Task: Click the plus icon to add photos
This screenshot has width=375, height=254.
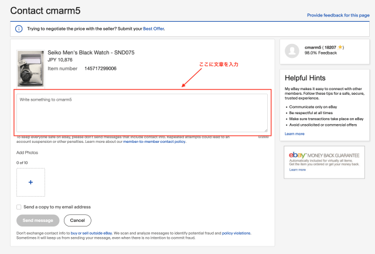Action: pyautogui.click(x=30, y=182)
